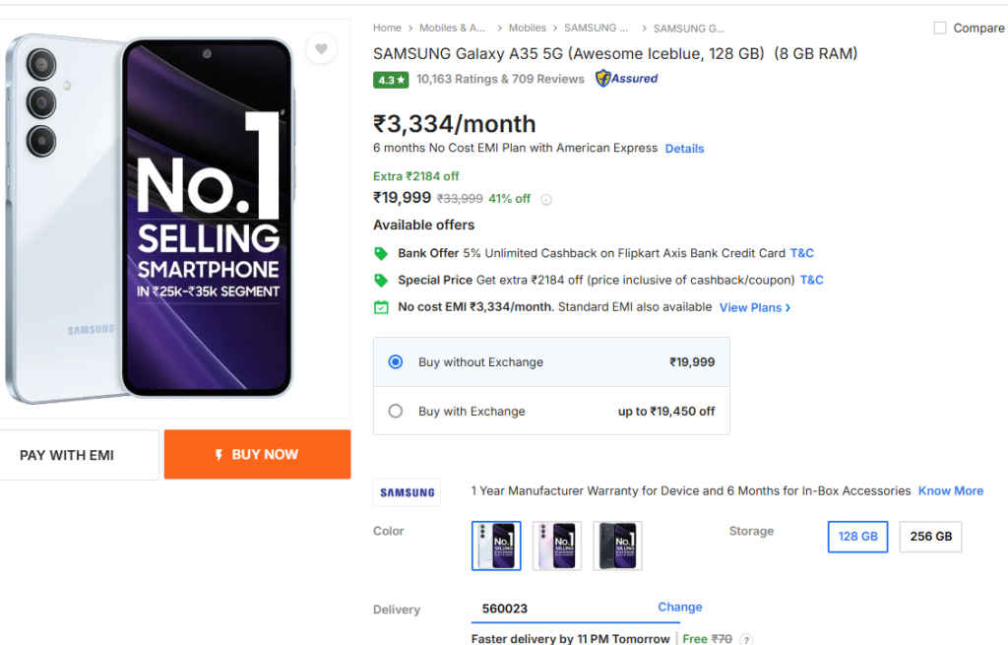Choose the 256 GB storage option
Viewport: 1008px width, 645px height.
pyautogui.click(x=930, y=537)
